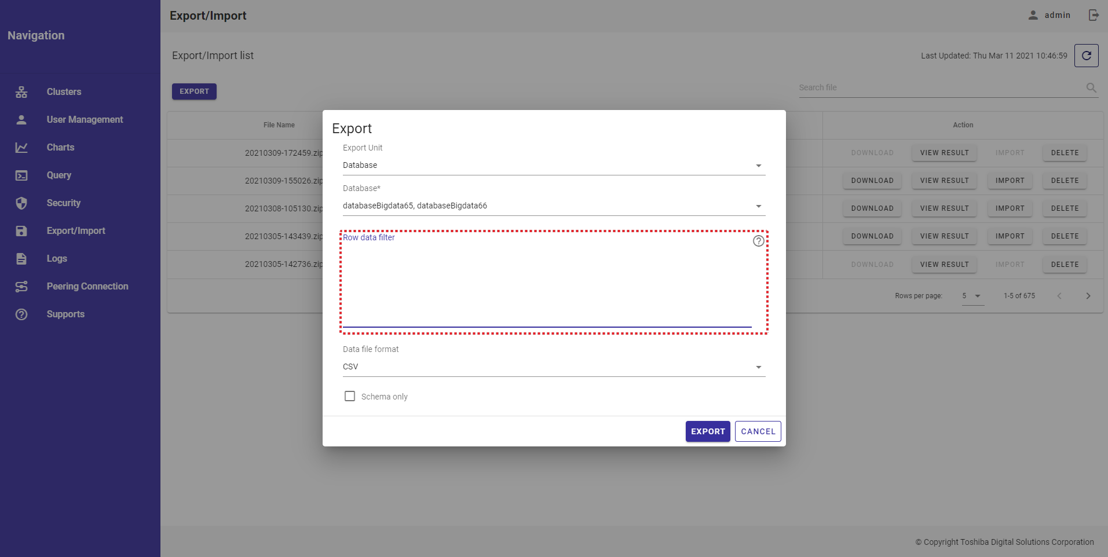The width and height of the screenshot is (1108, 557).
Task: Open Export/Import in the navigation
Action: pos(76,231)
